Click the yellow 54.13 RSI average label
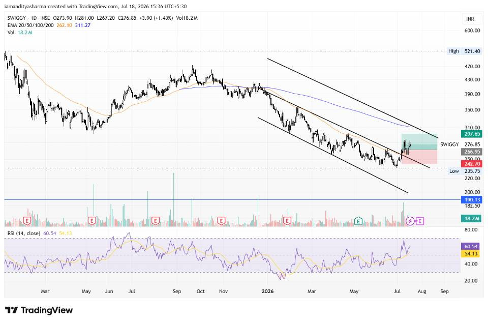 [471, 254]
